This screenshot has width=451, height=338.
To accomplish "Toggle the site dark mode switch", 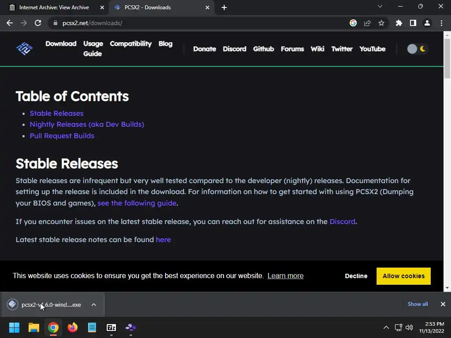I will coord(418,49).
